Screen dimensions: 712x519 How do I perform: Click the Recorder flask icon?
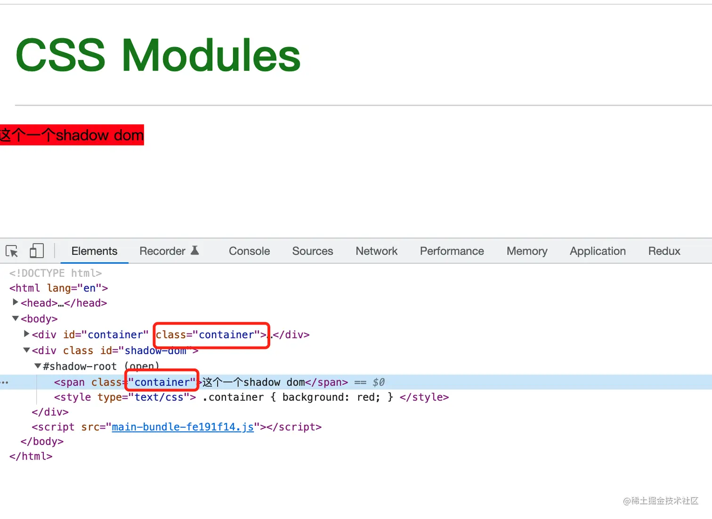tap(195, 251)
